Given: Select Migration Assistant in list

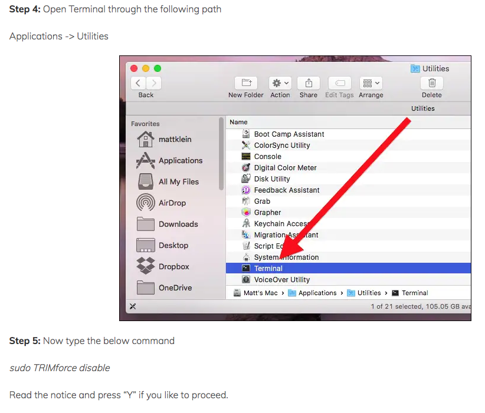Looking at the screenshot, I should [348, 234].
